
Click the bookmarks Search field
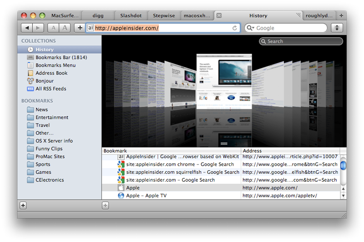click(301, 41)
